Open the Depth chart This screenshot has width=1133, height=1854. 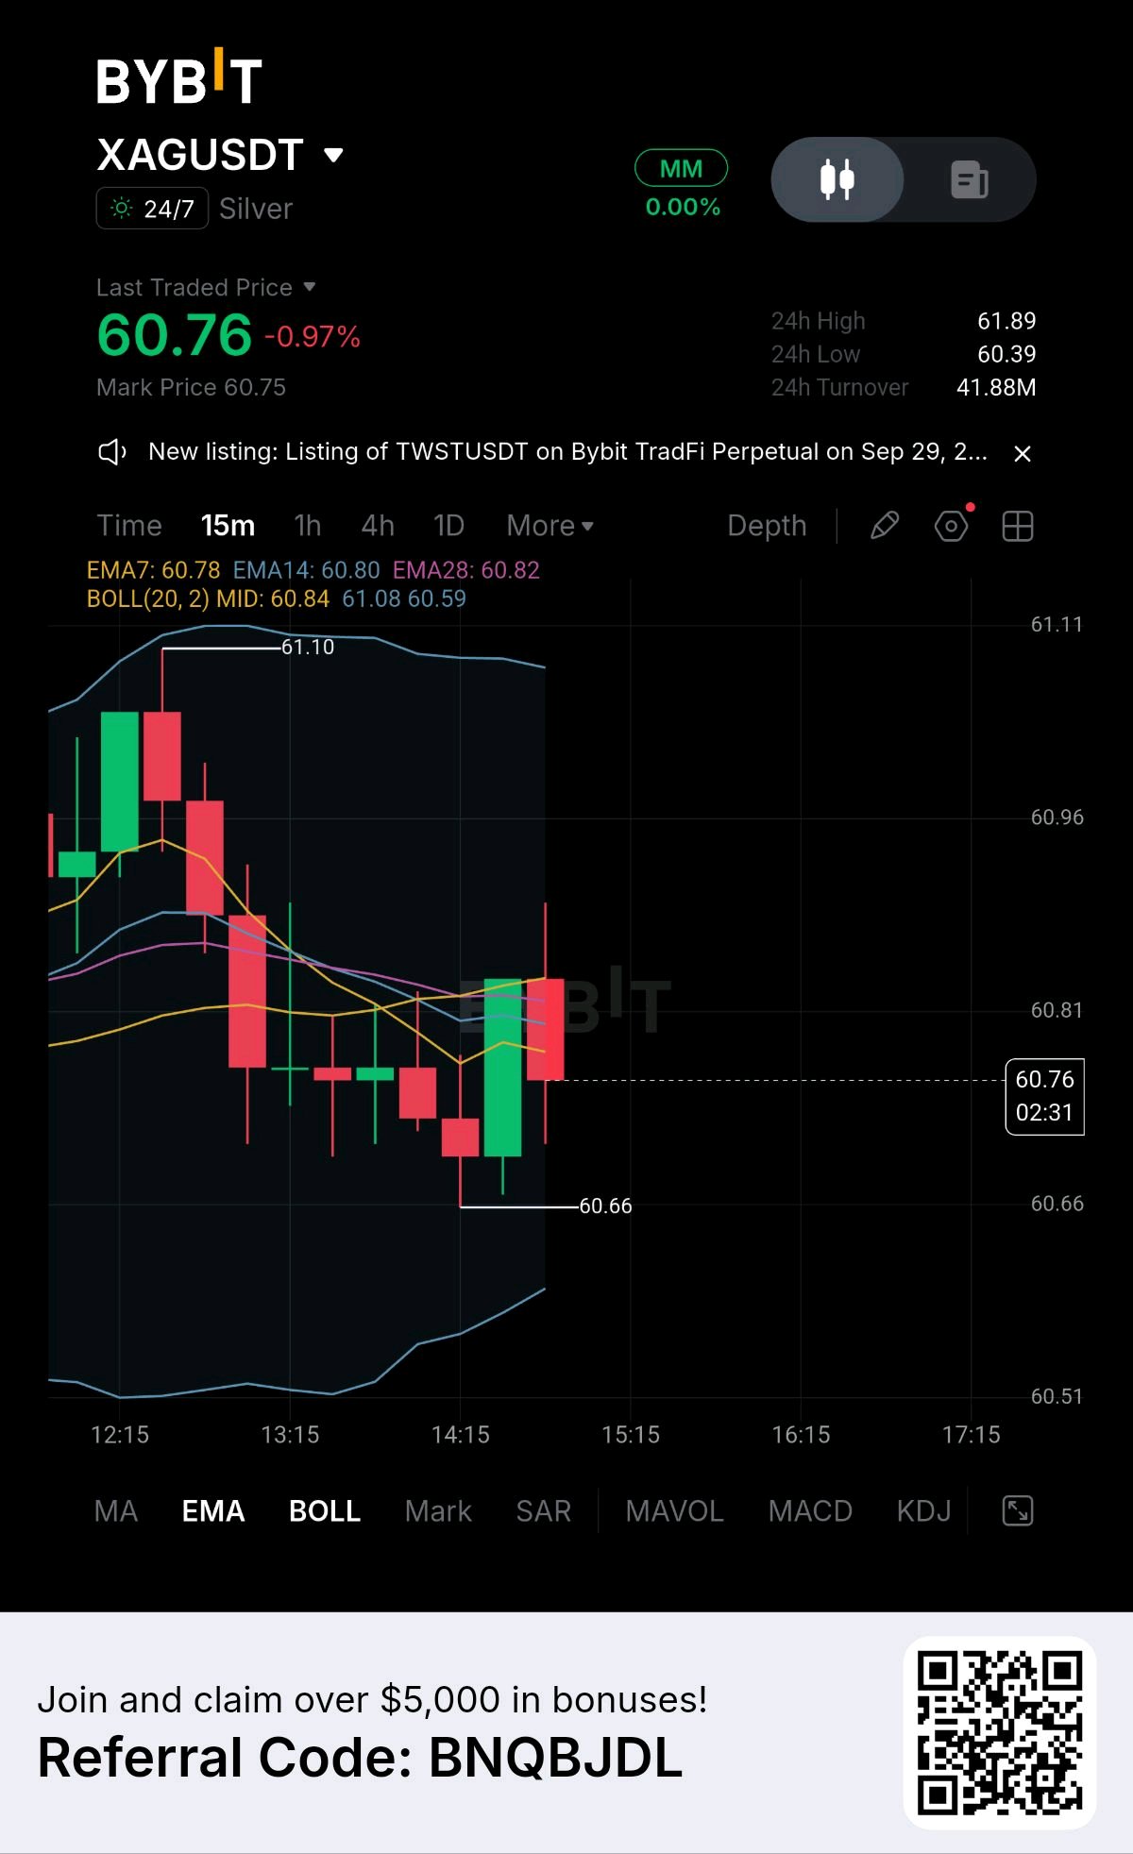(767, 526)
